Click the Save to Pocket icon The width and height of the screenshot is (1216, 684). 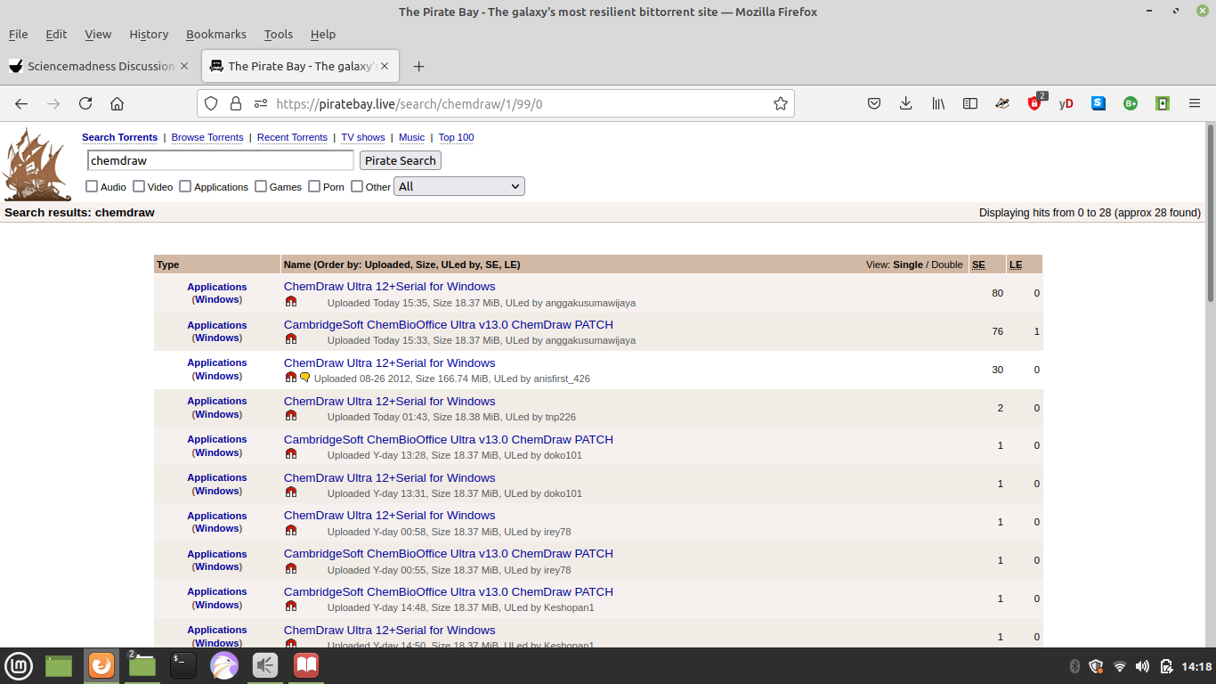(x=874, y=103)
